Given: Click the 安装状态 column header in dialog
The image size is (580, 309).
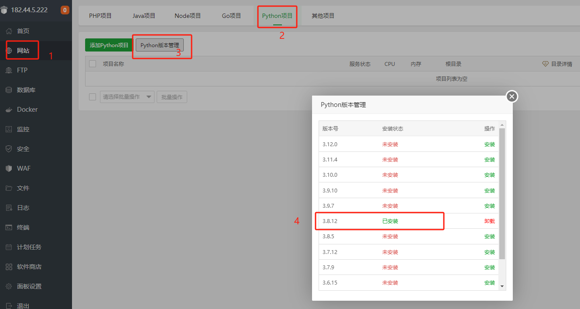Looking at the screenshot, I should point(393,129).
